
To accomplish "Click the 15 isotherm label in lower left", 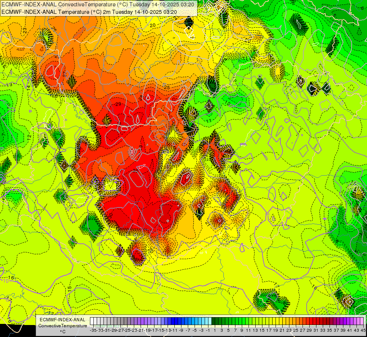I will [69, 289].
